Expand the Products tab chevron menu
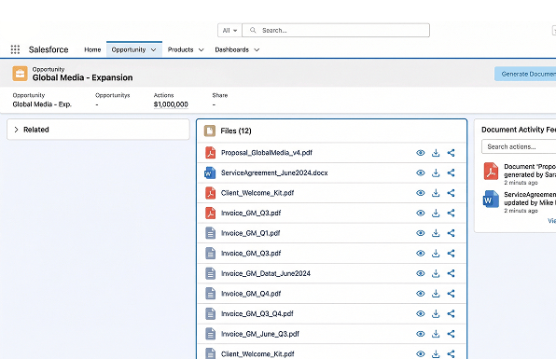This screenshot has height=359, width=556. point(202,50)
